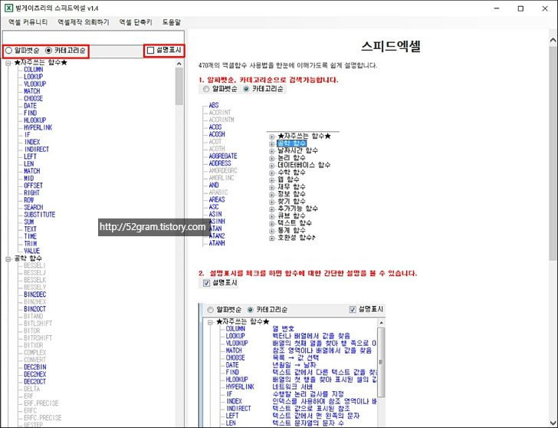Image resolution: width=558 pixels, height=428 pixels.
Task: Select VLOOKUP function in left tree
Action: click(x=35, y=84)
